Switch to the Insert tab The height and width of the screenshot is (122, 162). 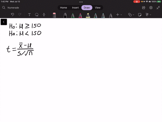pyautogui.click(x=75, y=8)
